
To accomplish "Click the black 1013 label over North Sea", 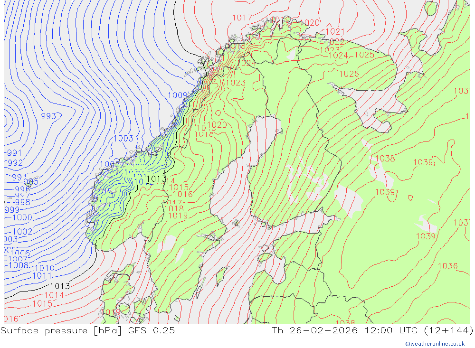I will (60, 286).
